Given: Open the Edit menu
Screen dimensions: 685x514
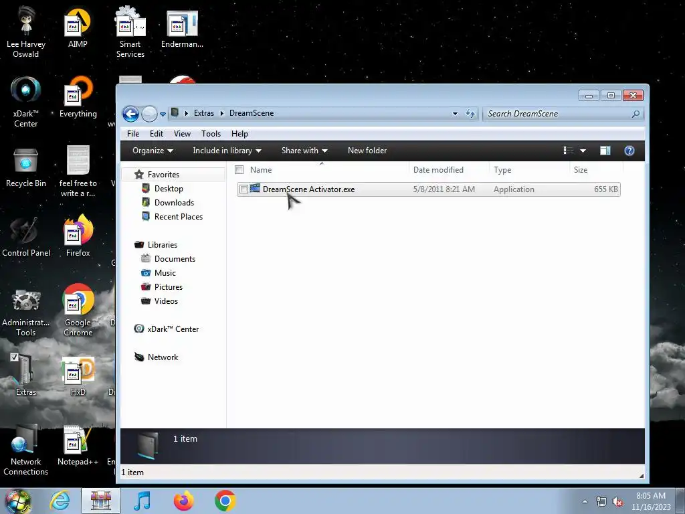Looking at the screenshot, I should [x=157, y=134].
